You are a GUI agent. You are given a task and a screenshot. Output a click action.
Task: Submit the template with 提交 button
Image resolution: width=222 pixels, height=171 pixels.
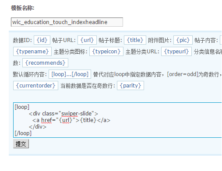tap(21, 144)
